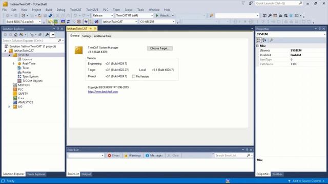Screen dimensions: 328x184
Task: Select License in the Solution Explorer tree
Action: 27,59
